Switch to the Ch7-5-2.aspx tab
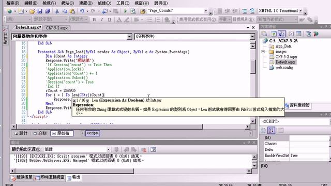Image resolution: width=331 pixels, height=186 pixels. click(56, 28)
